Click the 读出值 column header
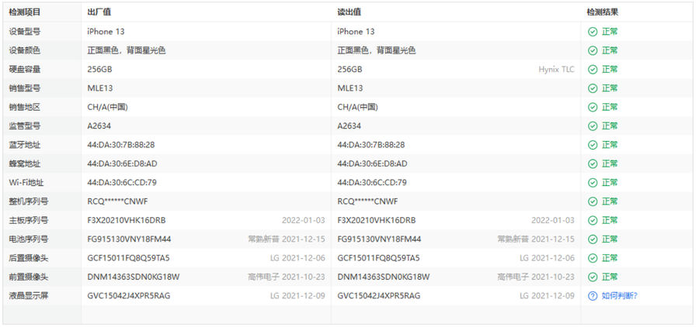This screenshot has width=699, height=327. coord(349,12)
